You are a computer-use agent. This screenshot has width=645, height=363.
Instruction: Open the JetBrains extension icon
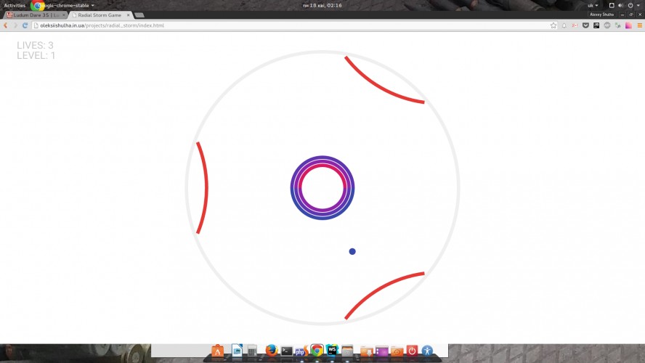coord(596,25)
